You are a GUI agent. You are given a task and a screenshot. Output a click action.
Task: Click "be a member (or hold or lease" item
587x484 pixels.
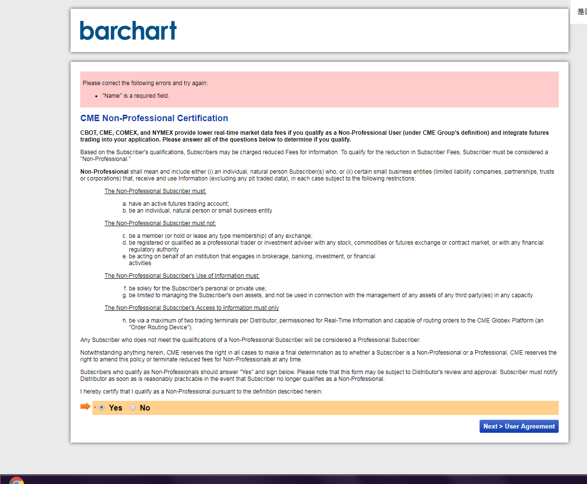click(x=221, y=236)
